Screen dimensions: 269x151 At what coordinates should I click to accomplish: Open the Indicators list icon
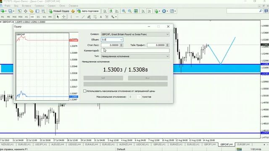156,11
